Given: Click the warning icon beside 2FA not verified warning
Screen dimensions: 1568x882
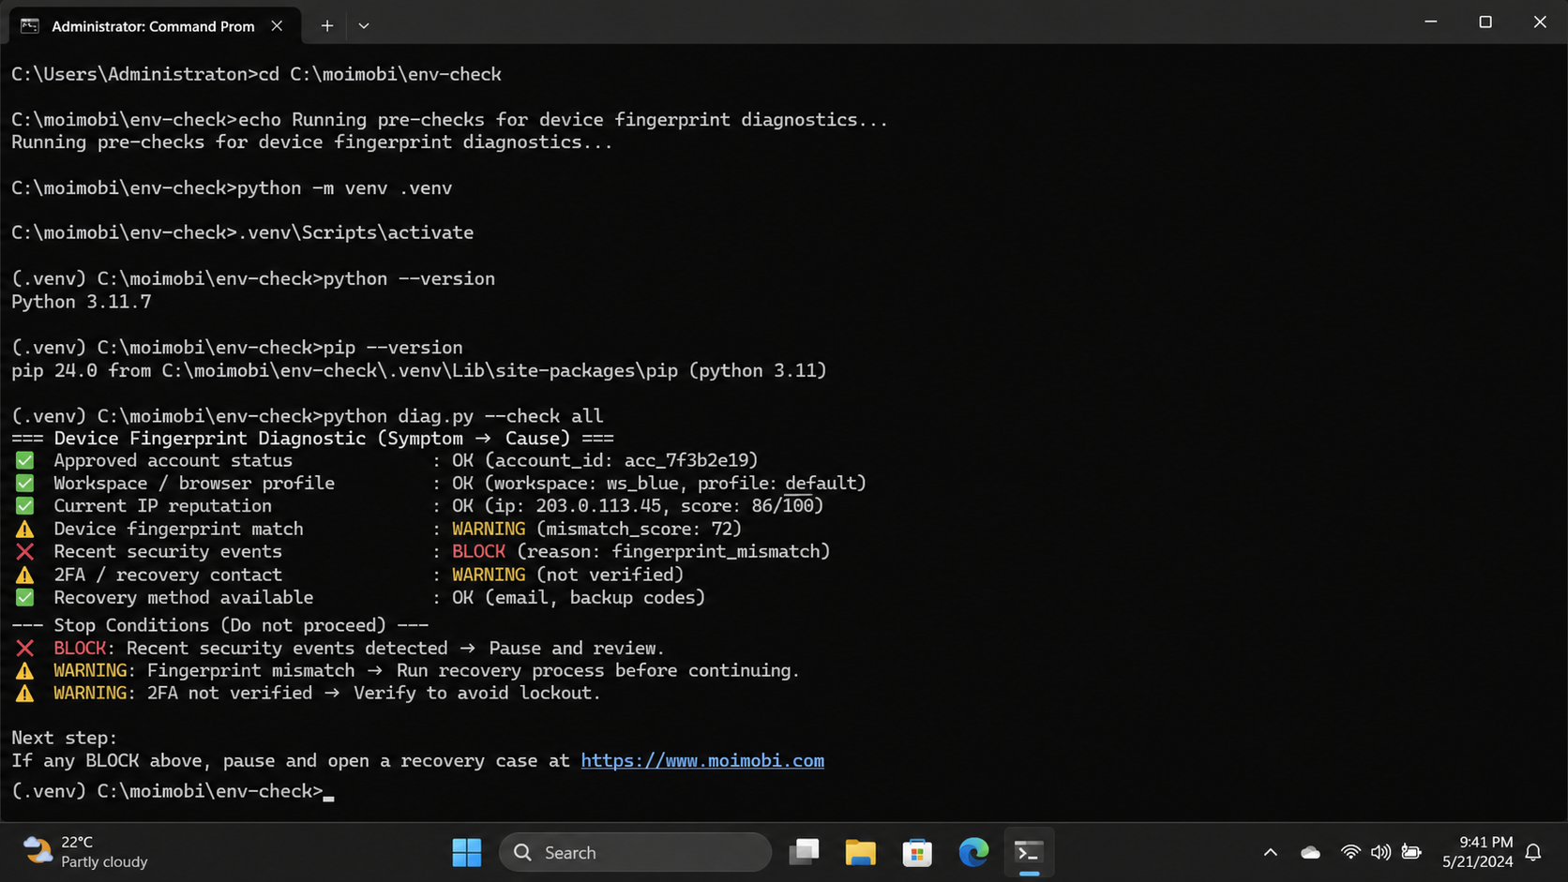Looking at the screenshot, I should coord(25,694).
